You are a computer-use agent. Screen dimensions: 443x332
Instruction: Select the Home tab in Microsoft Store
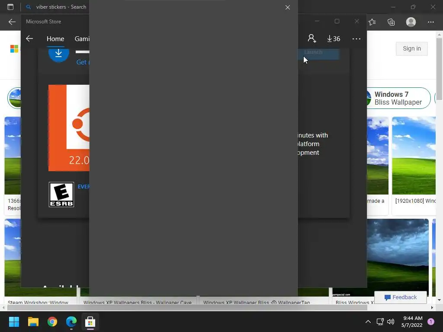[x=55, y=38]
